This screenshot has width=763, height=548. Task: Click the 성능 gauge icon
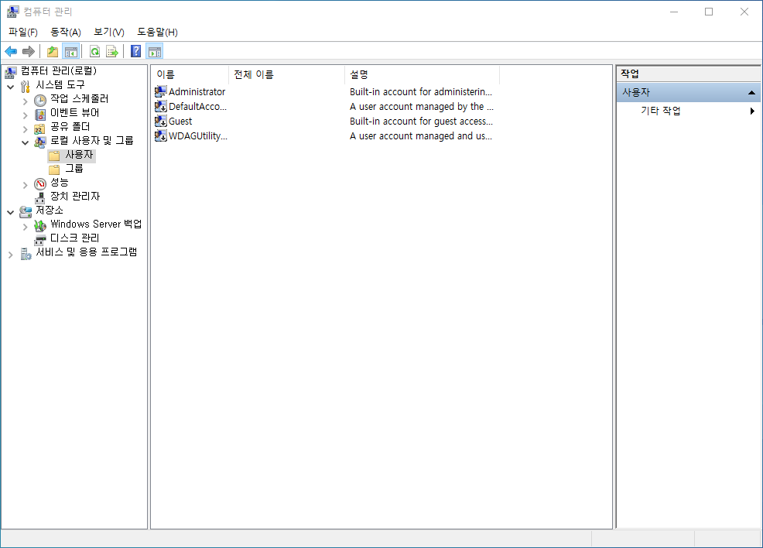click(x=40, y=184)
